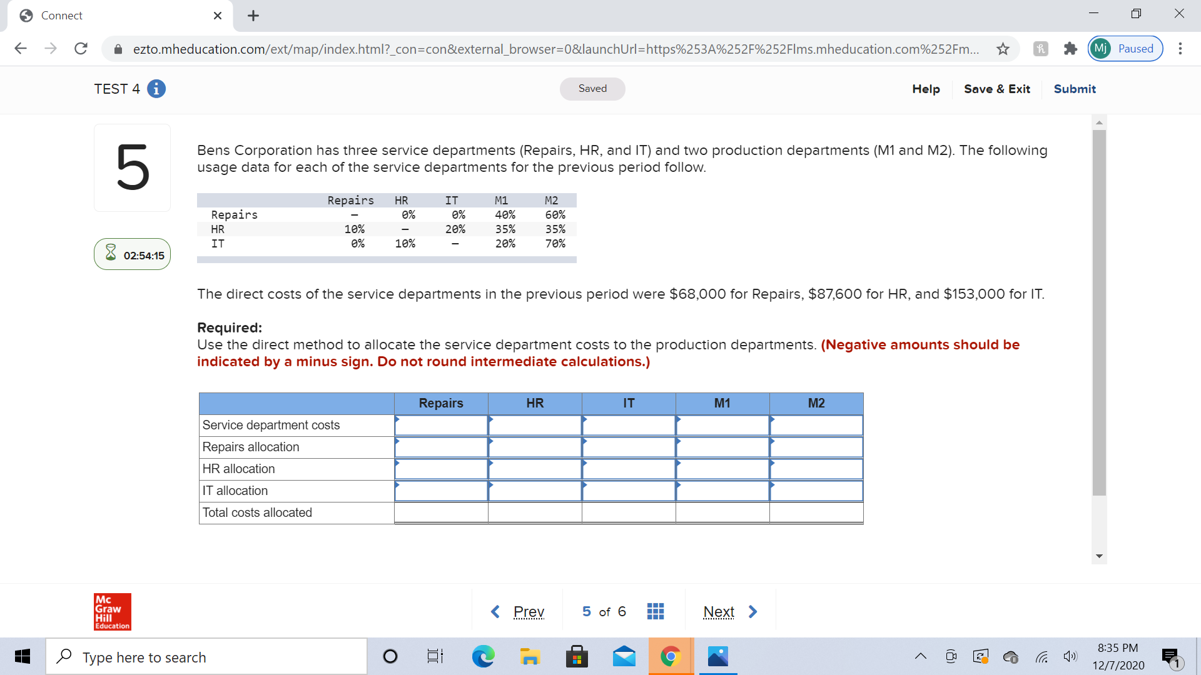Select the Connect browser tab

pyautogui.click(x=119, y=16)
